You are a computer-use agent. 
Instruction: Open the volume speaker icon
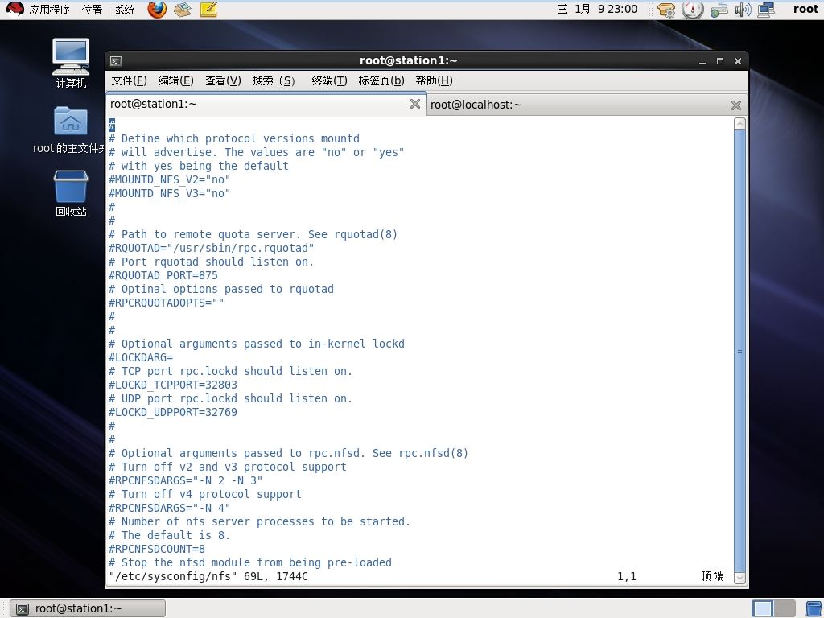point(743,10)
